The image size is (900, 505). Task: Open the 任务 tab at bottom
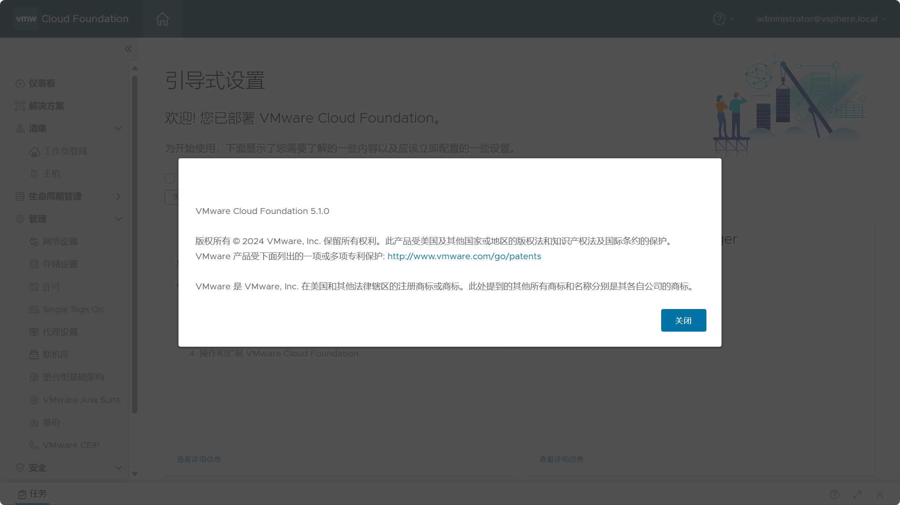[x=33, y=494]
